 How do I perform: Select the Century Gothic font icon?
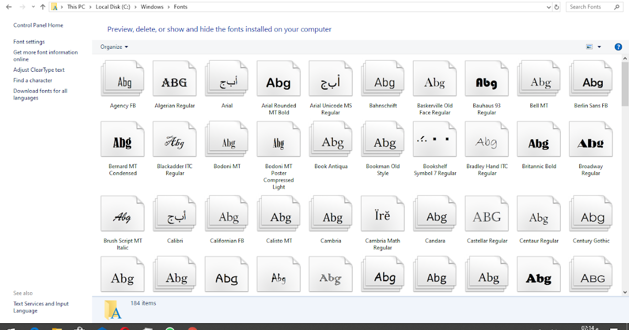point(591,214)
